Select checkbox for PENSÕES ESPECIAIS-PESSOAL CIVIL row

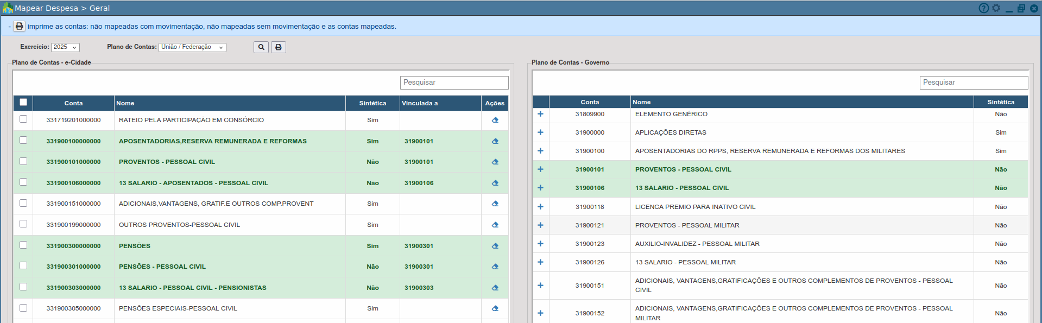point(23,308)
